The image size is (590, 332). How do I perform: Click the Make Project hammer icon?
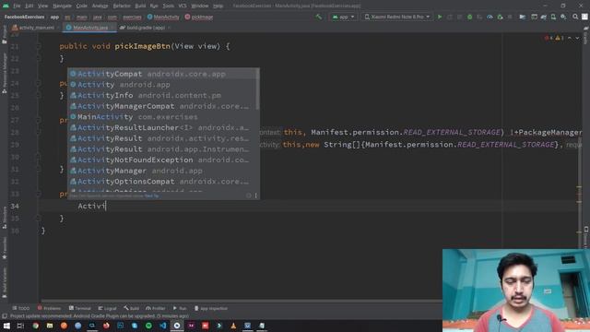pos(319,17)
